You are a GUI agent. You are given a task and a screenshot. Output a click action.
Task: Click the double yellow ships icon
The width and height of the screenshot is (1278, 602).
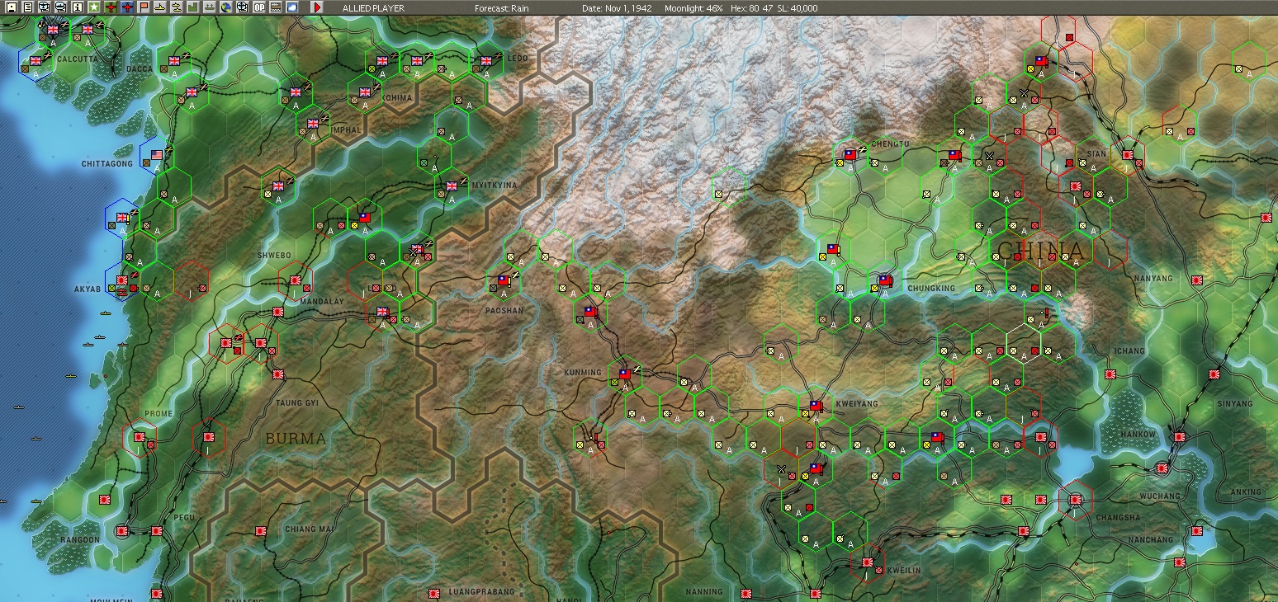(x=177, y=7)
